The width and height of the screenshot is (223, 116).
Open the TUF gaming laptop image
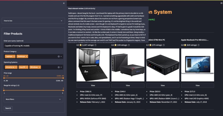(x=93, y=65)
